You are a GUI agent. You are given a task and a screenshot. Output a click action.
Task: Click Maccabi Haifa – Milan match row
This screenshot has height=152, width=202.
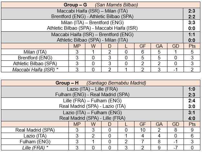click(92, 11)
